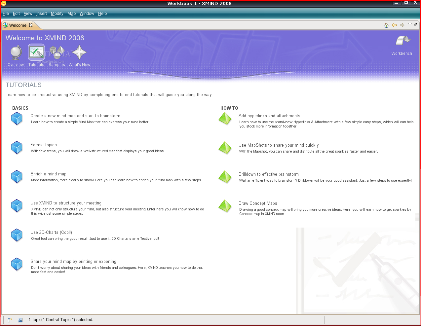The image size is (421, 326).
Task: Click description 'With the Mapshot, you can share'
Action: tap(308, 151)
